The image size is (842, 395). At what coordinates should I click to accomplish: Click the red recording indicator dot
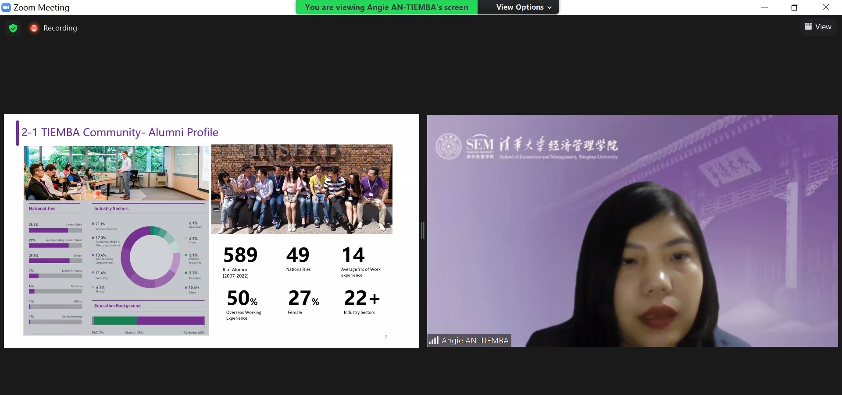point(34,28)
